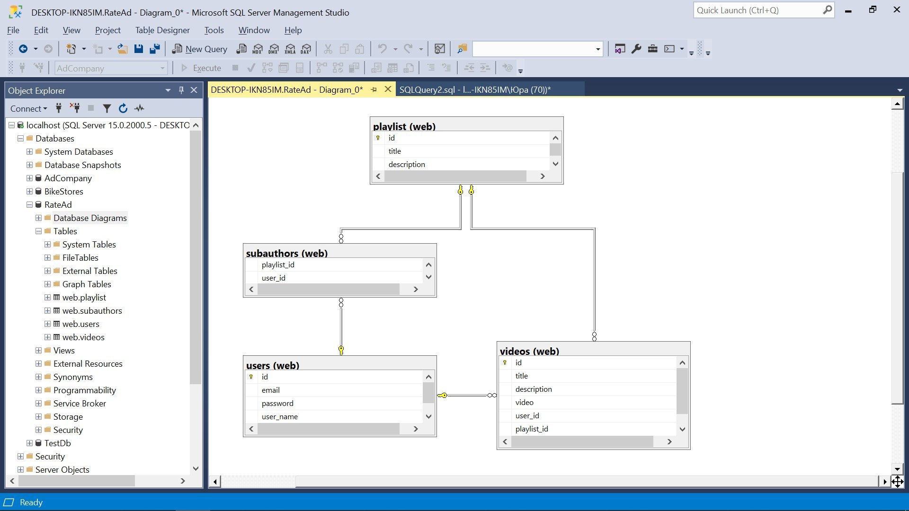909x511 pixels.
Task: Click the Activity Monitor toolbar icon
Action: pyautogui.click(x=440, y=49)
